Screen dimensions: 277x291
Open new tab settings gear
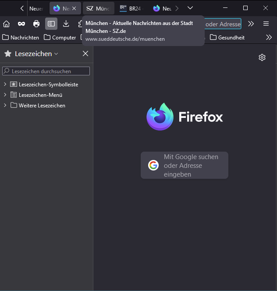[x=262, y=57]
